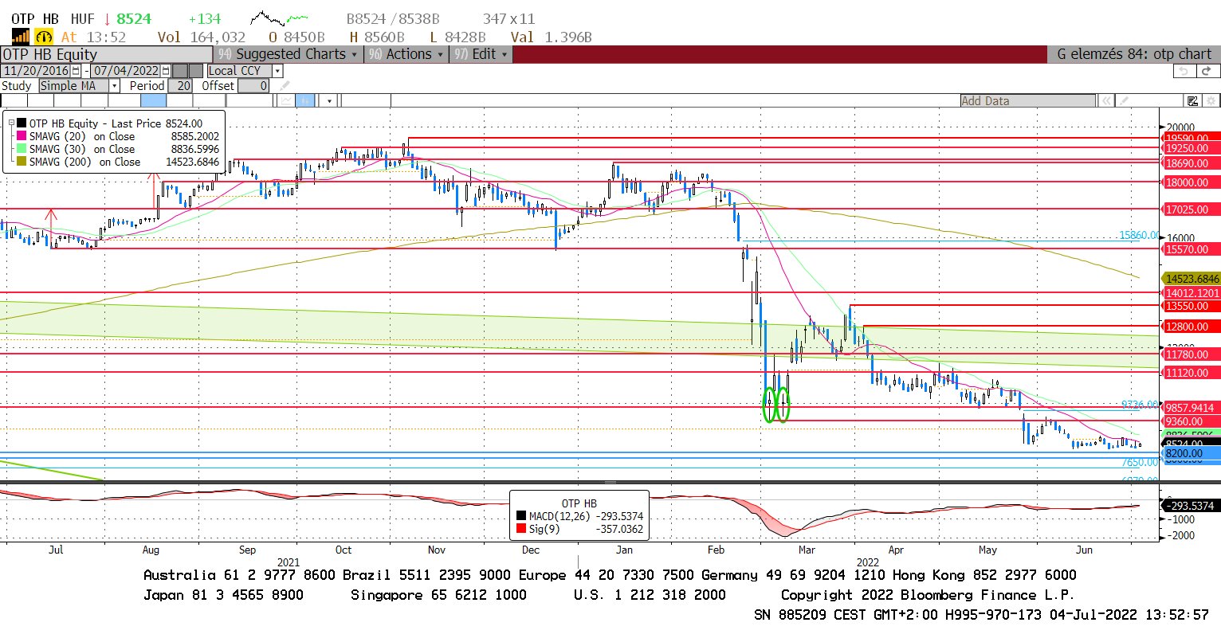Click the line chart type icon
Viewport: 1221px width, 638px height.
pyautogui.click(x=285, y=100)
